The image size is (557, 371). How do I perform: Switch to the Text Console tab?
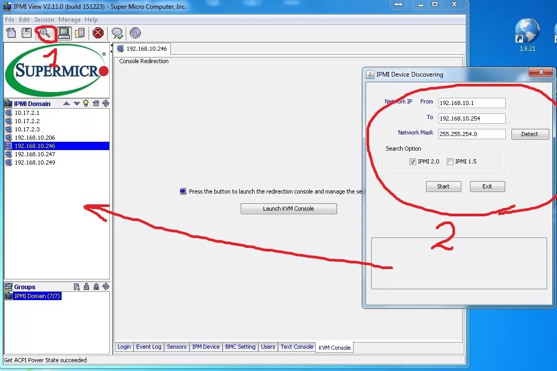297,347
